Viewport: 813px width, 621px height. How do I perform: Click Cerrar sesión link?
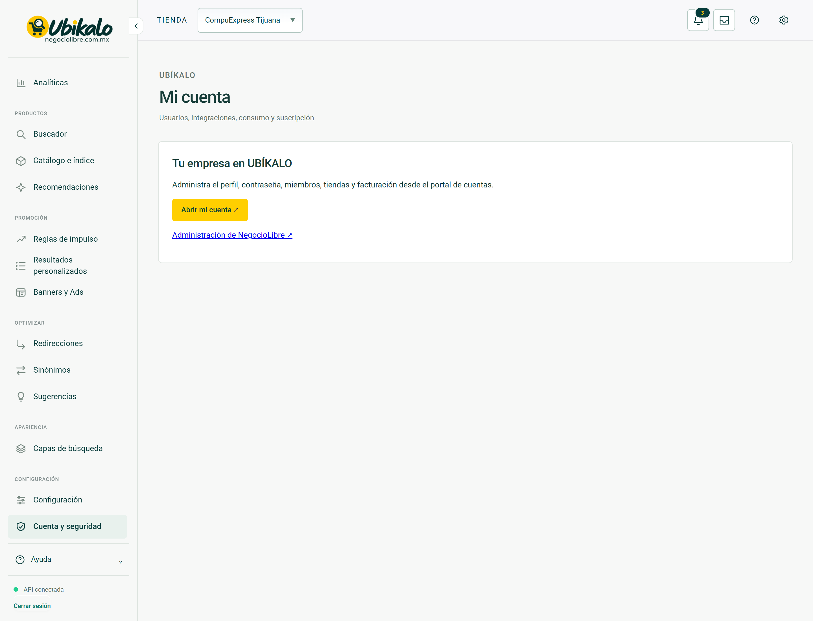[32, 606]
